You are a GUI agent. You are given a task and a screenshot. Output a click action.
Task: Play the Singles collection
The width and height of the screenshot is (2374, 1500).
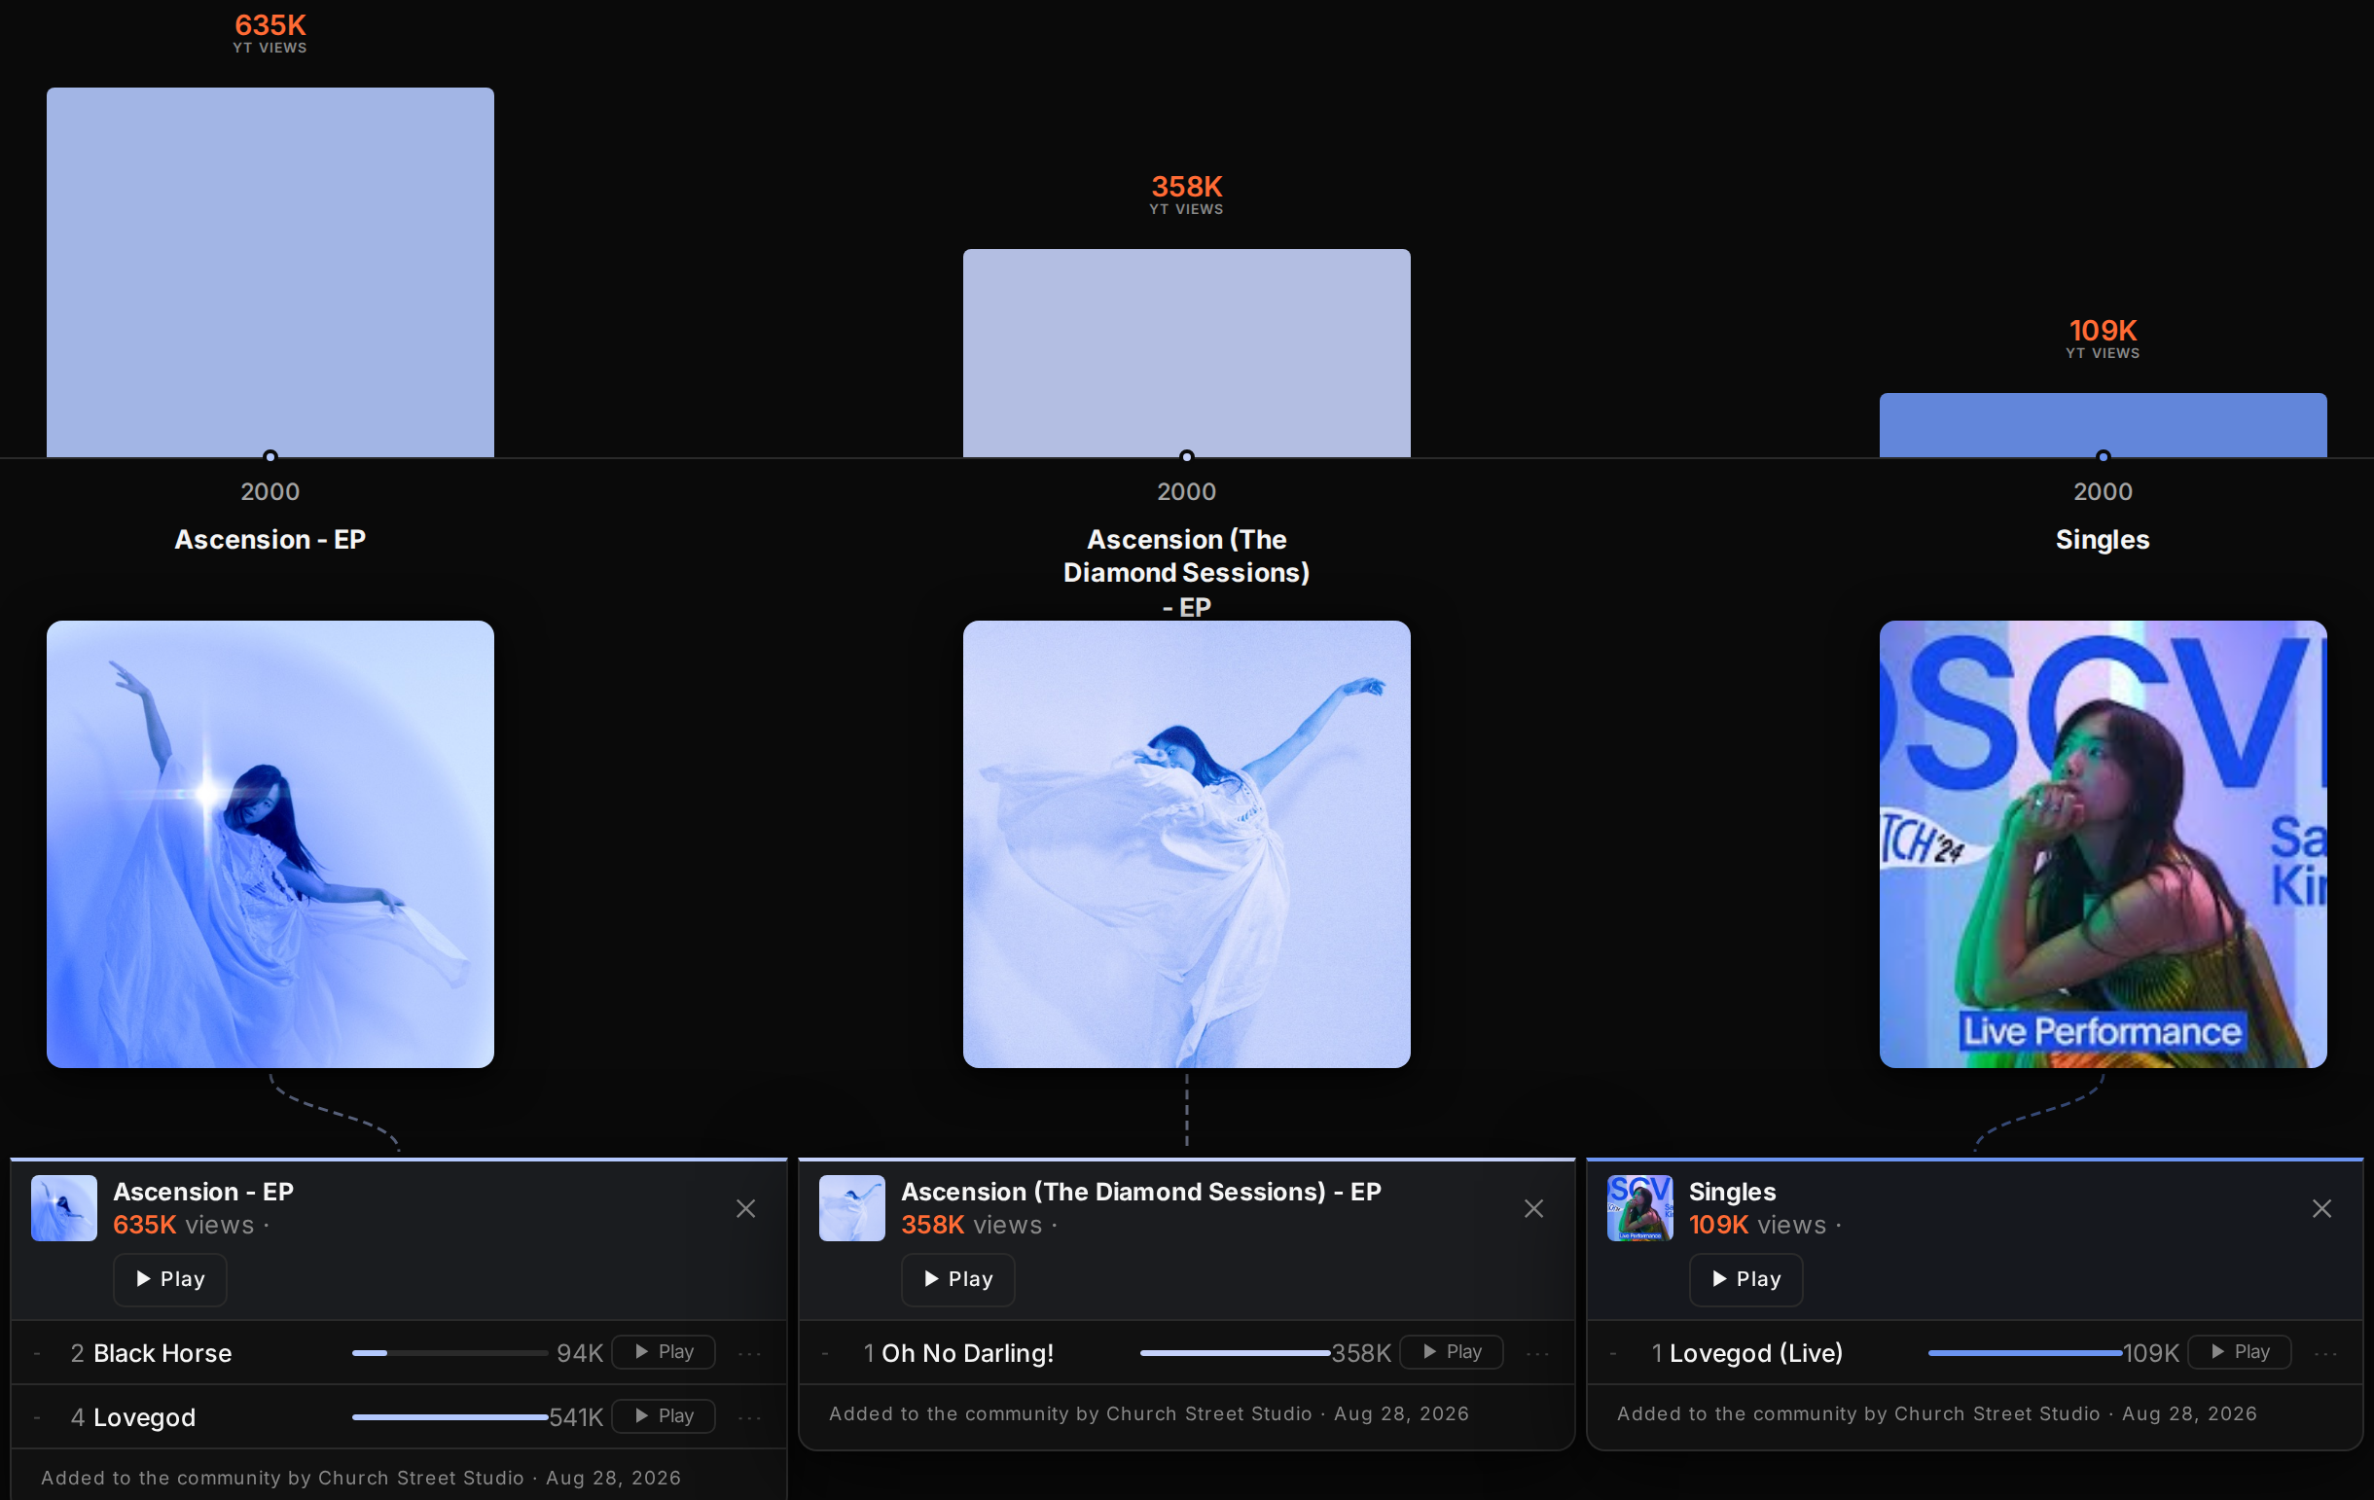point(1746,1279)
